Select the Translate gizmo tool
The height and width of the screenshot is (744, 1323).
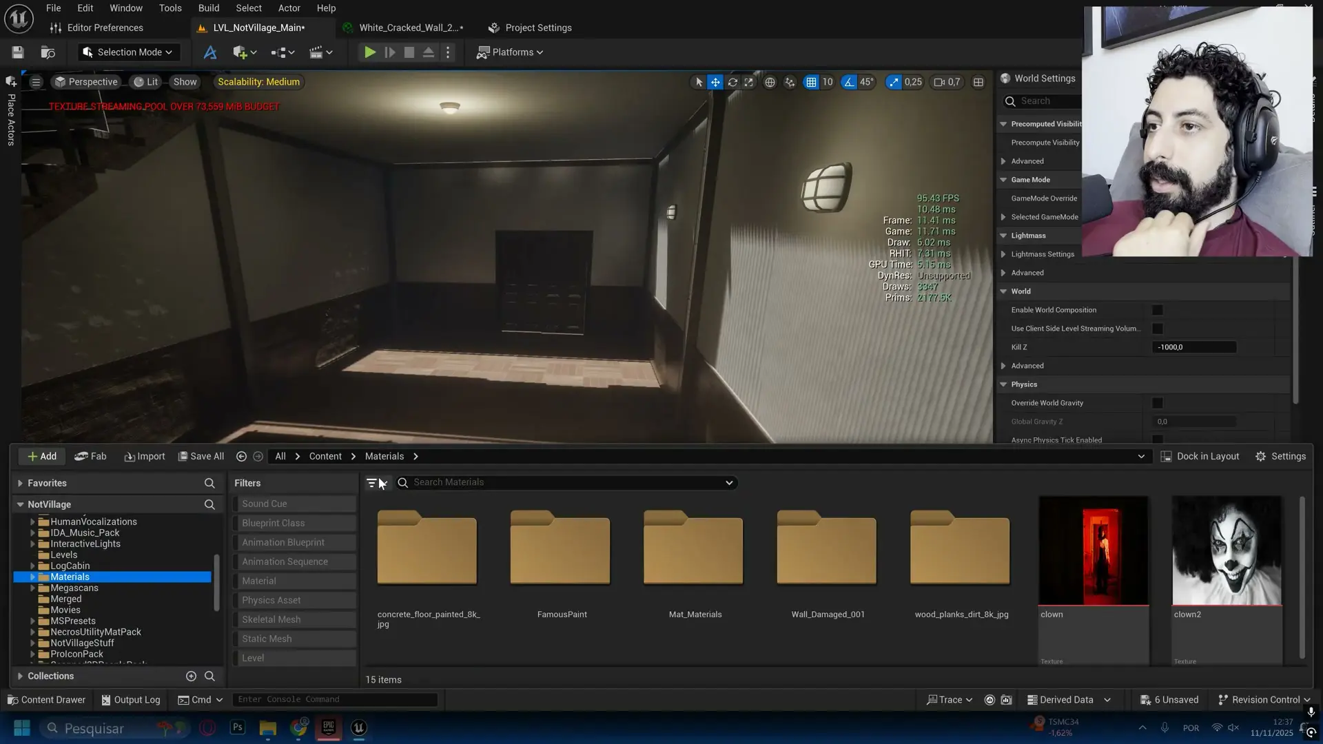click(715, 82)
